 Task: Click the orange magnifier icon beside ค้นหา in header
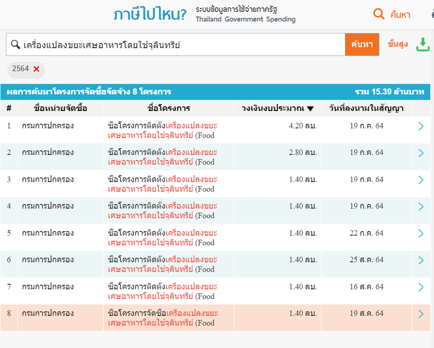tap(379, 14)
